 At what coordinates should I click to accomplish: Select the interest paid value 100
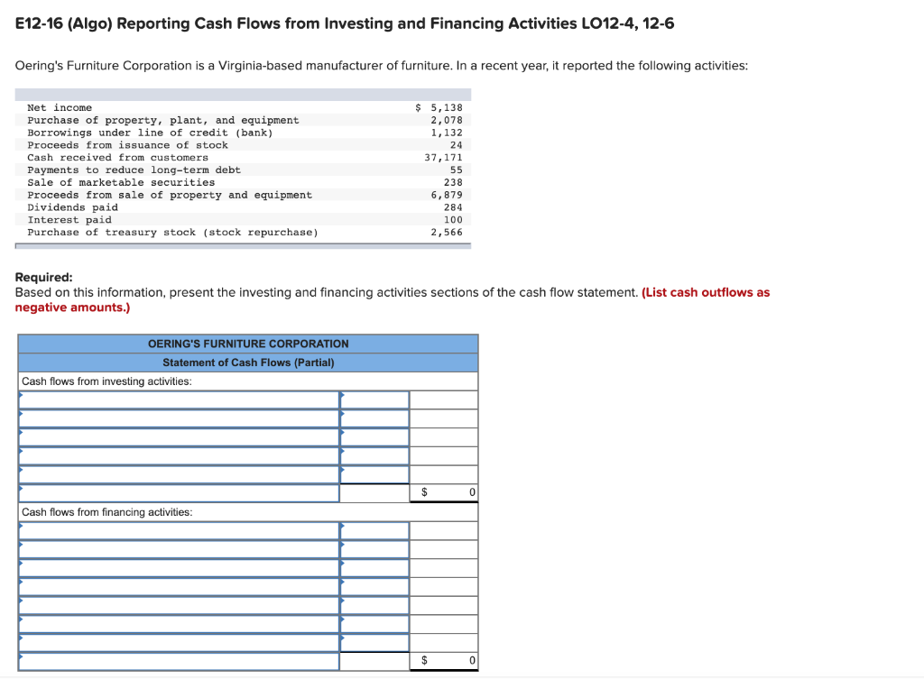(453, 220)
